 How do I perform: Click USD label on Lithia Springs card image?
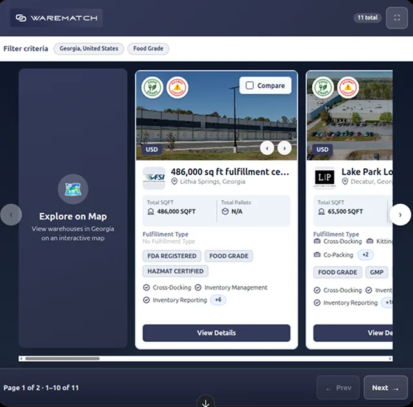[x=152, y=150]
